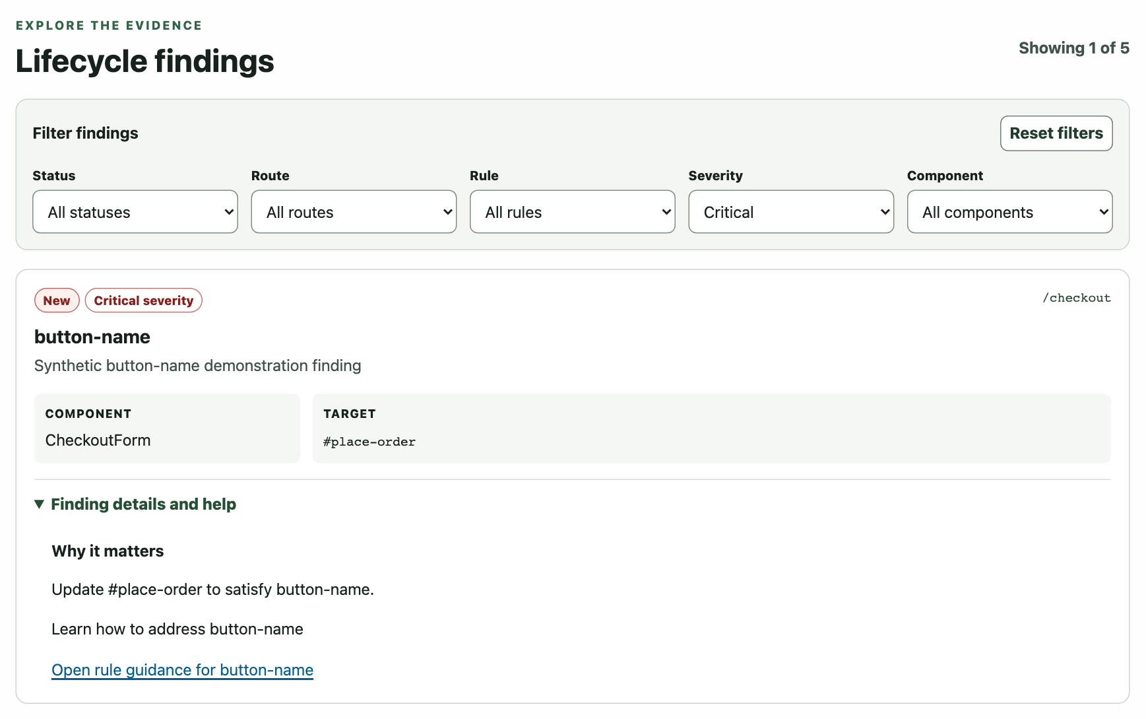The width and height of the screenshot is (1146, 719).
Task: Click the Critical severity badge
Action: 144,300
